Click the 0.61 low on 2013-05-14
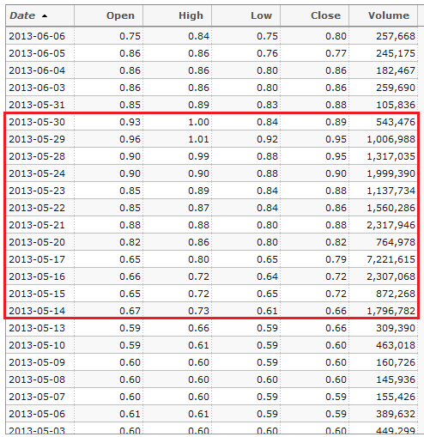424x437 pixels. 267,311
